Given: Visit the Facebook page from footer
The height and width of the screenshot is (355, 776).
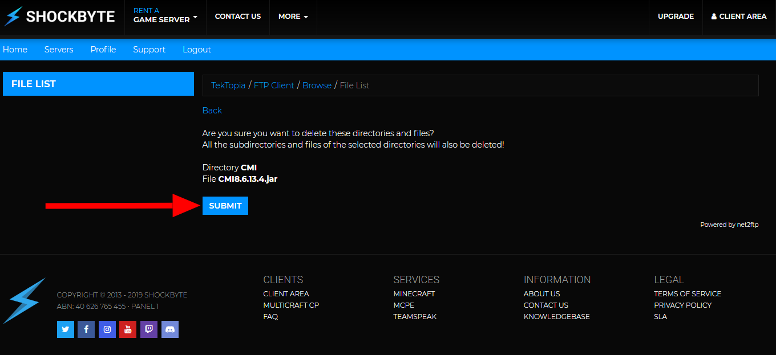Looking at the screenshot, I should pyautogui.click(x=86, y=329).
